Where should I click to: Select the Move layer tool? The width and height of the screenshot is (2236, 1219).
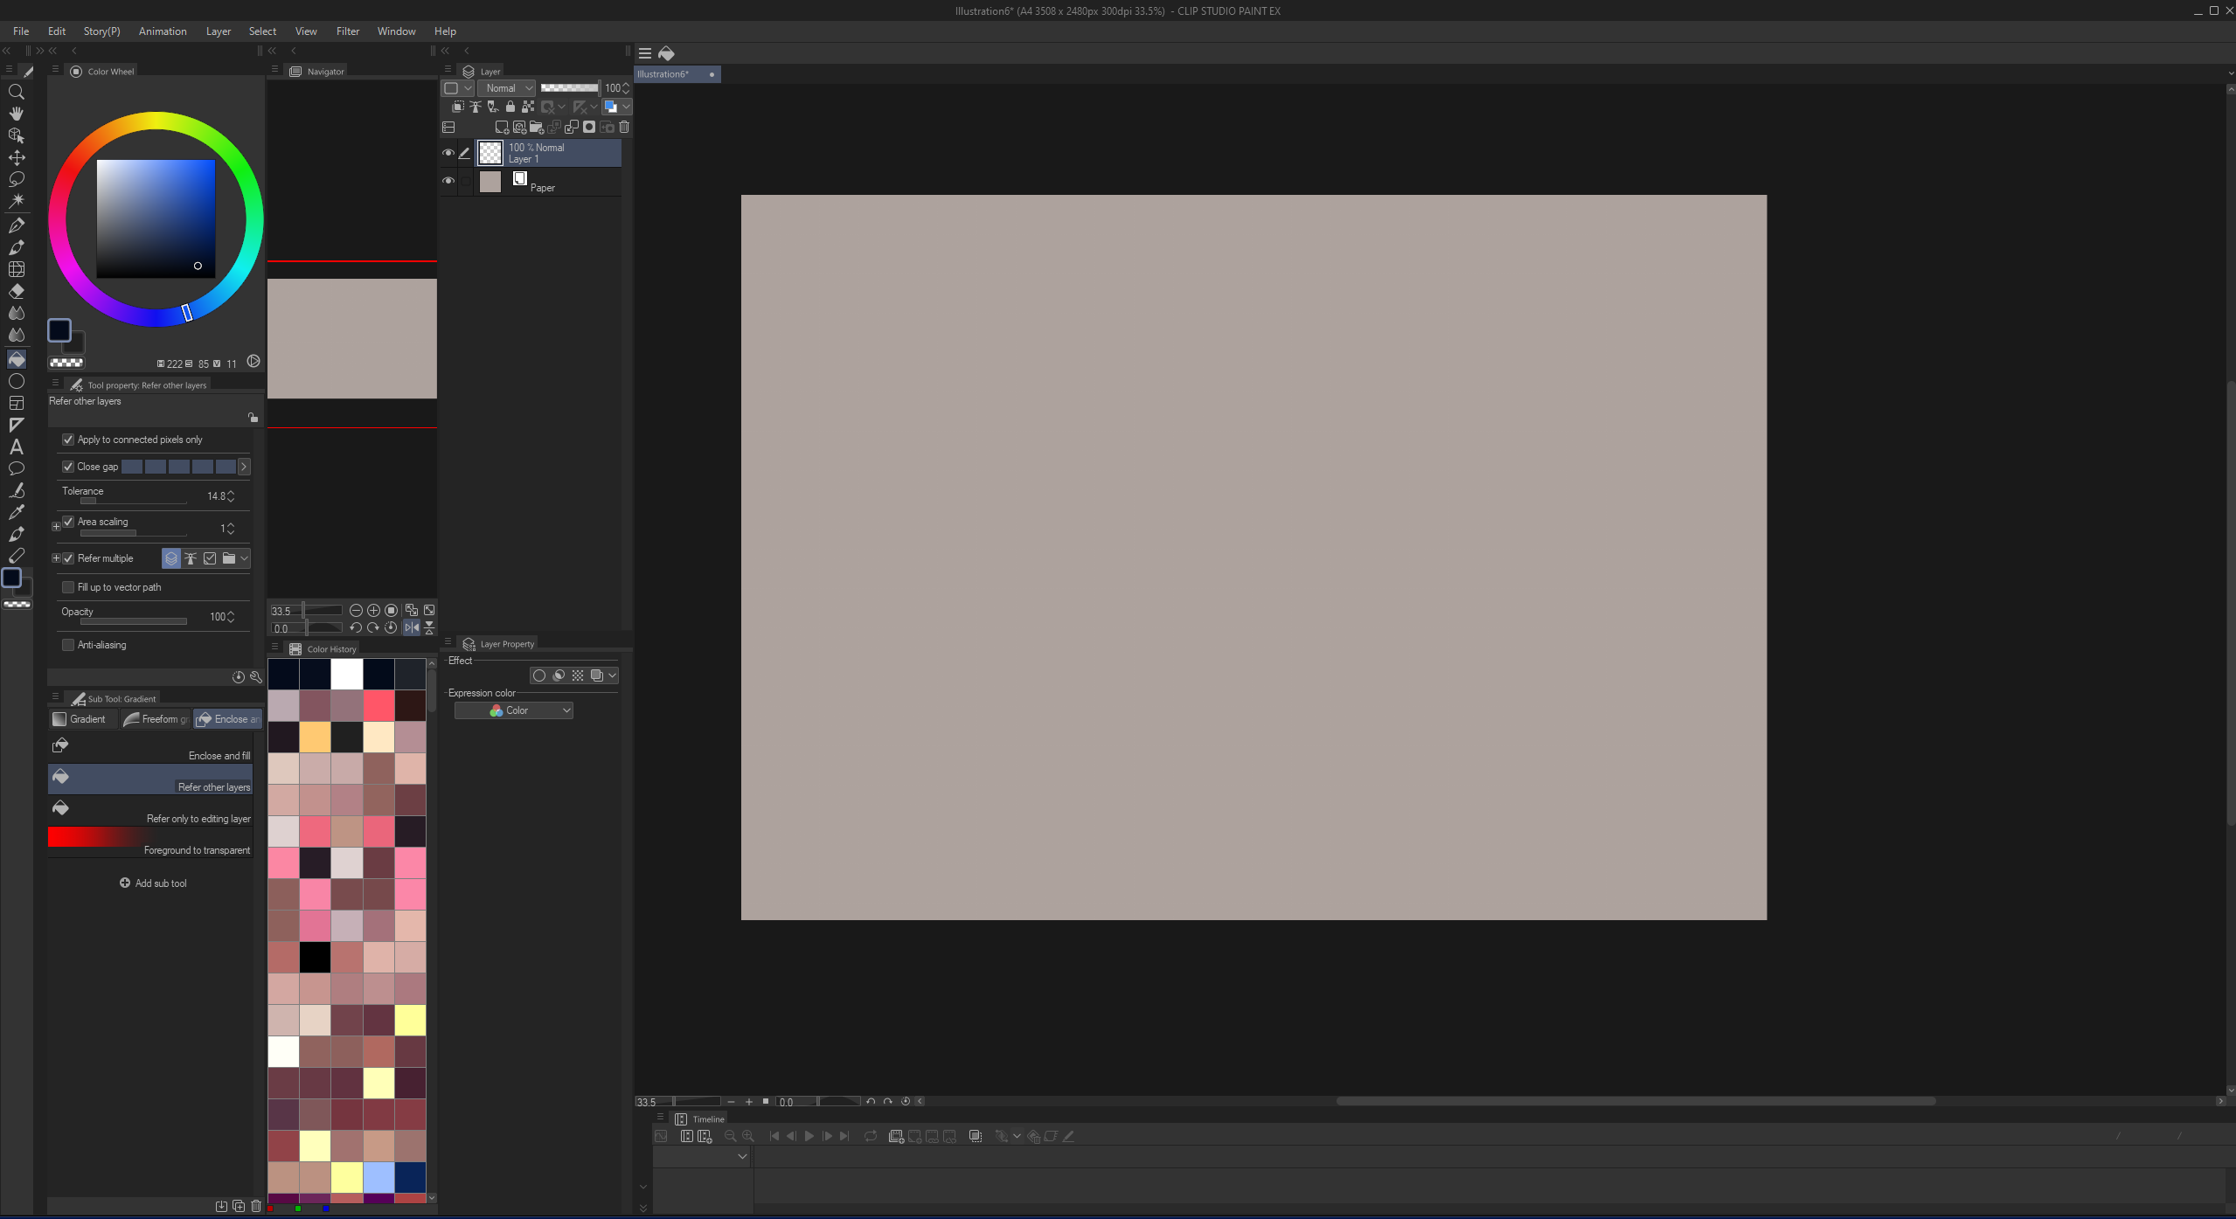click(x=16, y=157)
